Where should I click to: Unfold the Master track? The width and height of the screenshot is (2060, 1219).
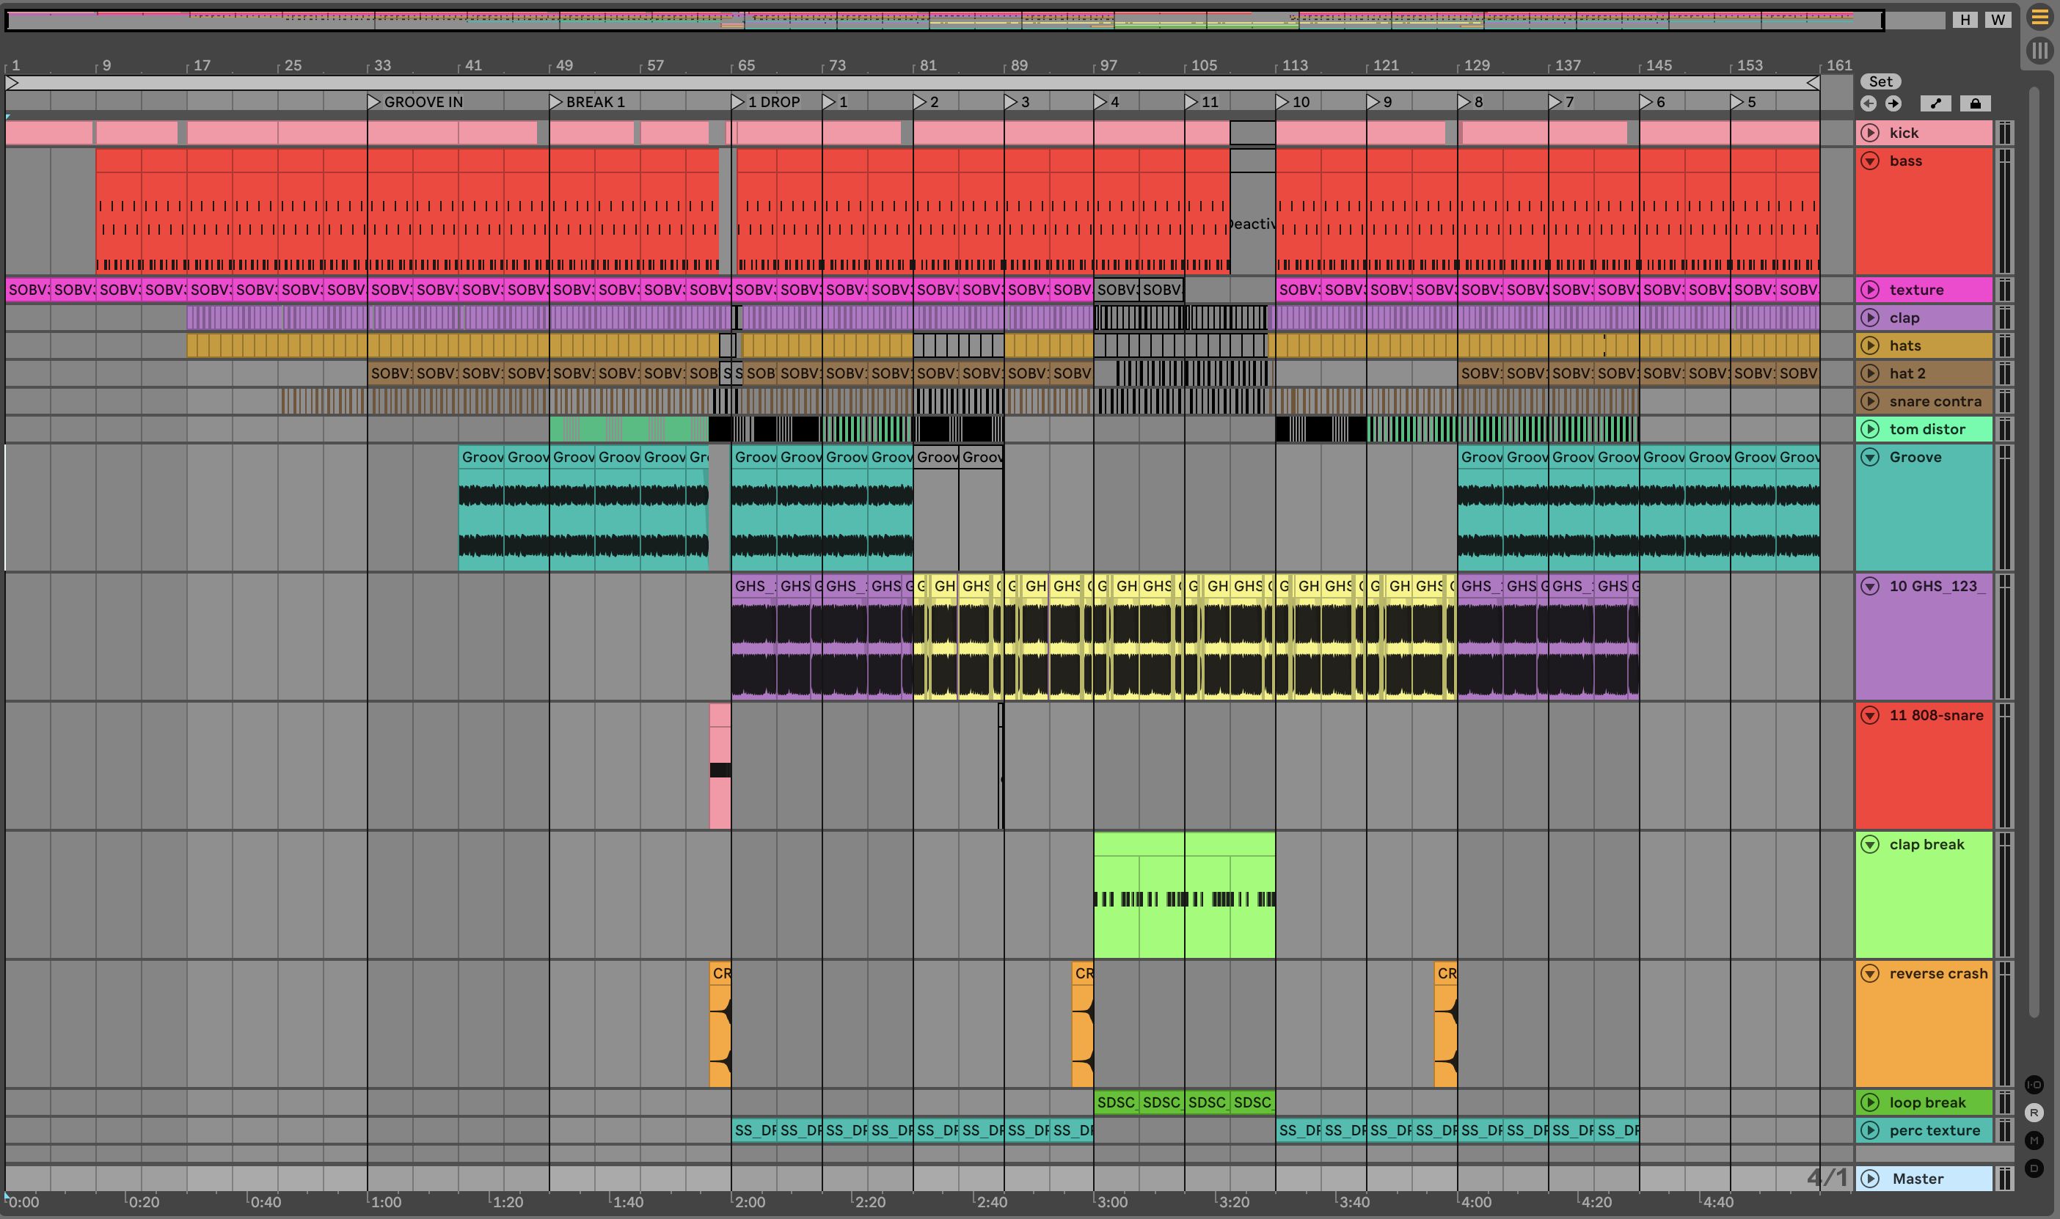point(1870,1179)
